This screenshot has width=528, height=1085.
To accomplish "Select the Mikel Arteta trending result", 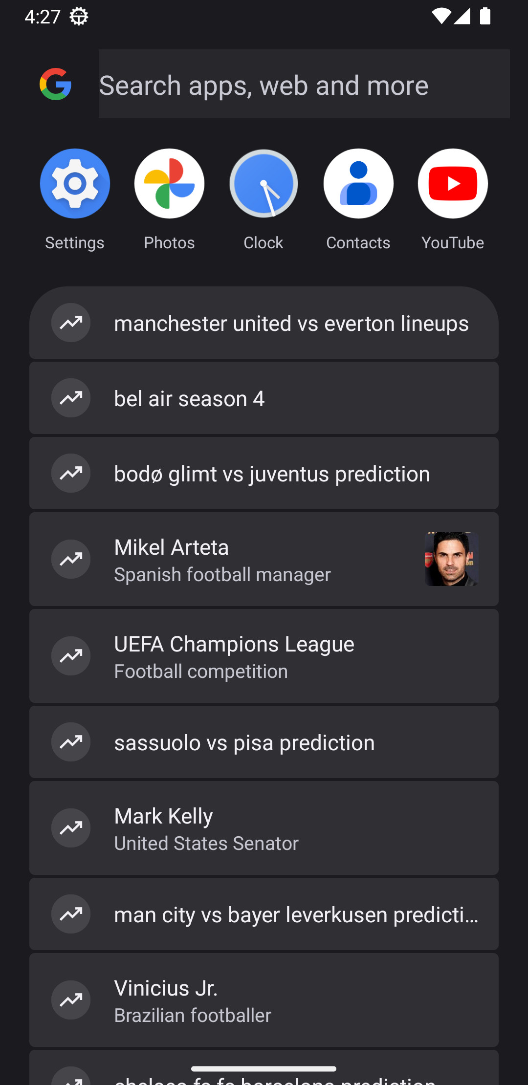I will 222,560.
